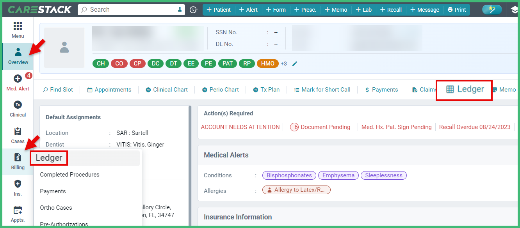Edit patient tags with the pencil icon

click(x=294, y=63)
